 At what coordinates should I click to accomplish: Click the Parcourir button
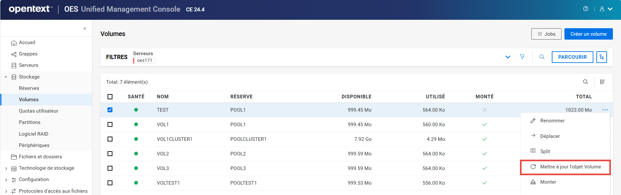[572, 57]
